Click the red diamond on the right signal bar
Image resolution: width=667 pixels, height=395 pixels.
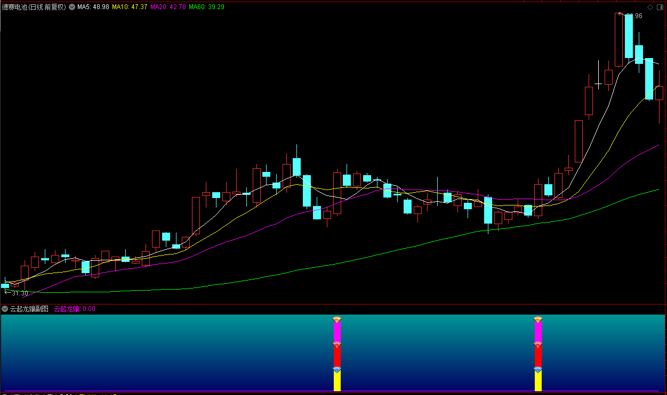(x=538, y=345)
